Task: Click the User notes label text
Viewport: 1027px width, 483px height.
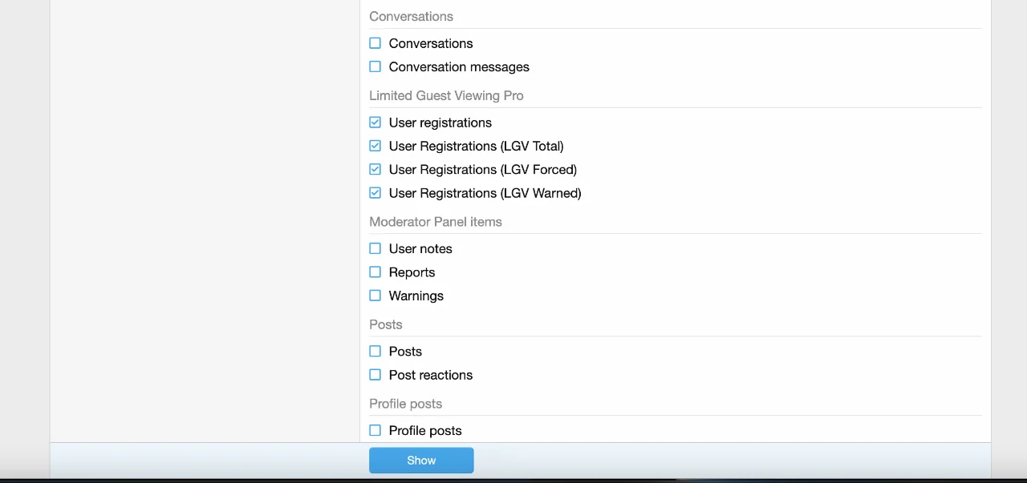Action: pos(420,249)
